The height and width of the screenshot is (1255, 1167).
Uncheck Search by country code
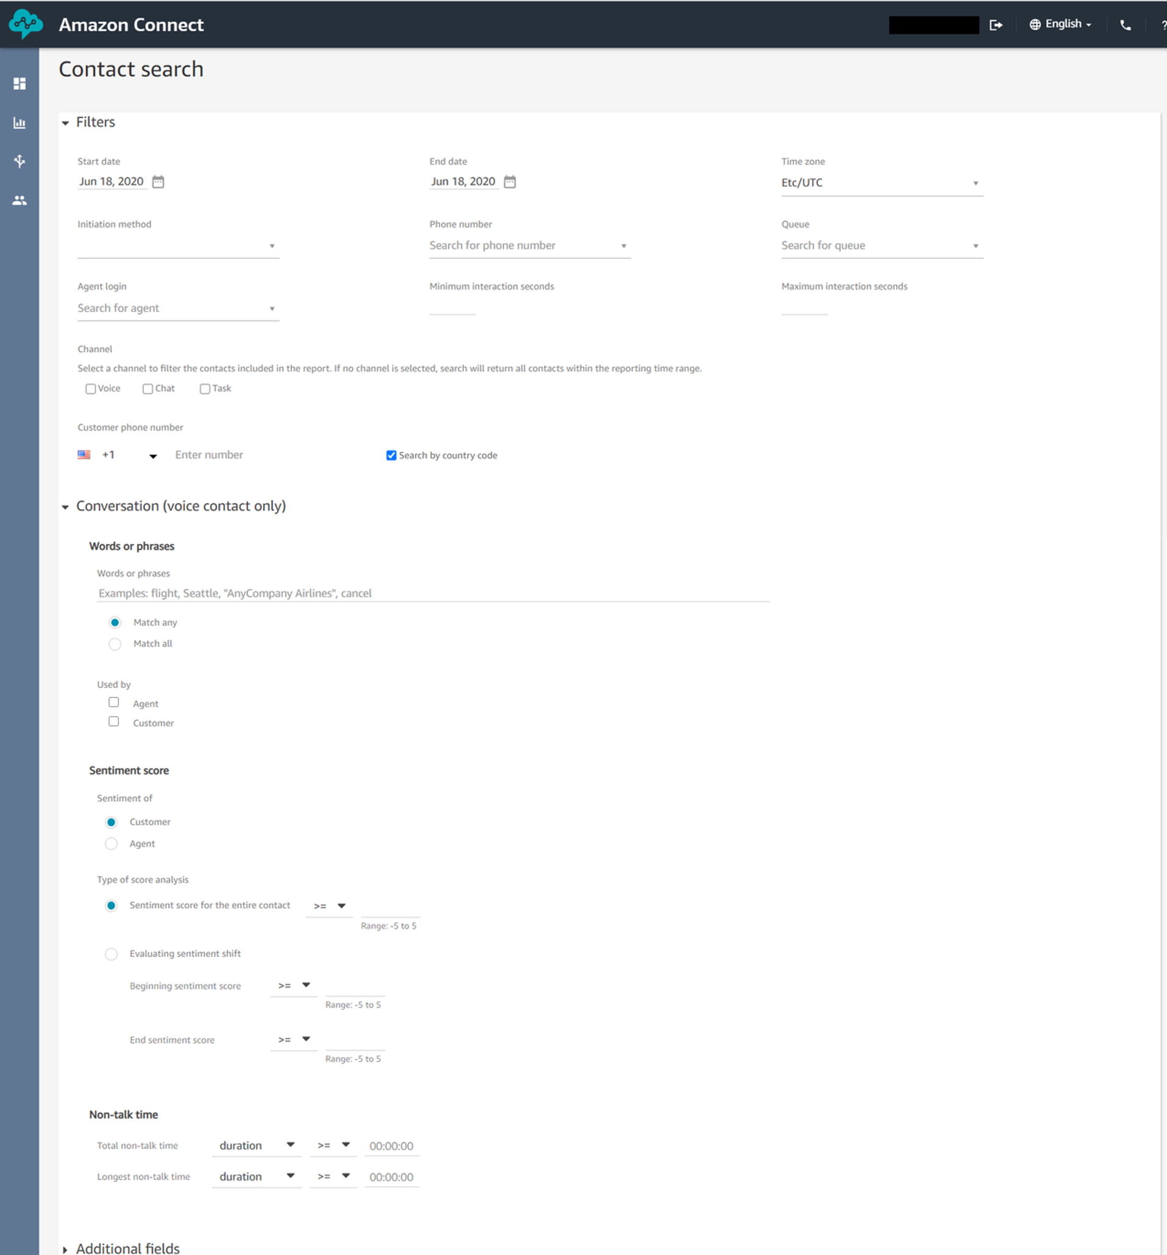coord(391,455)
